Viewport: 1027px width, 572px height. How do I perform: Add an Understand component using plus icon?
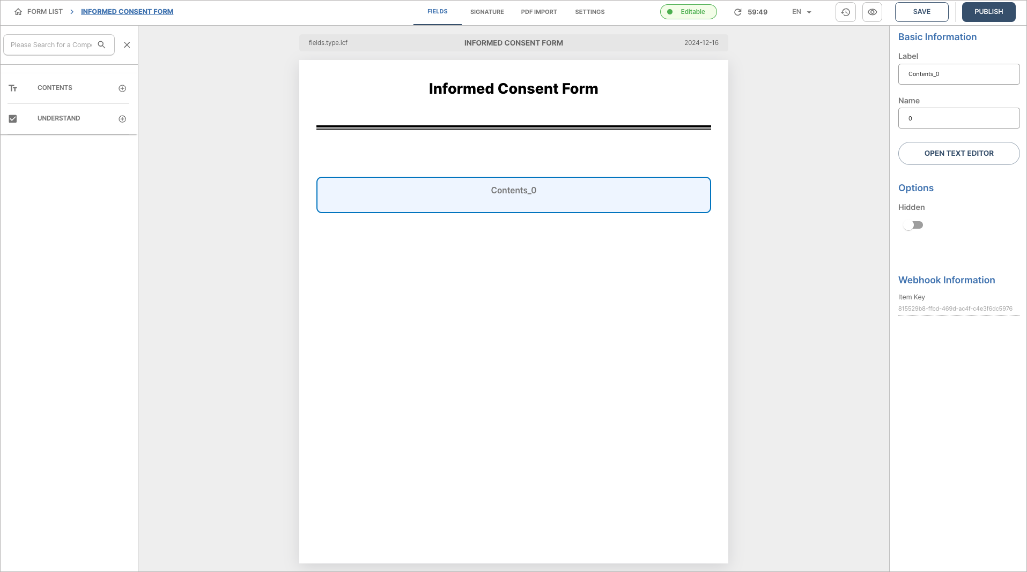point(122,119)
